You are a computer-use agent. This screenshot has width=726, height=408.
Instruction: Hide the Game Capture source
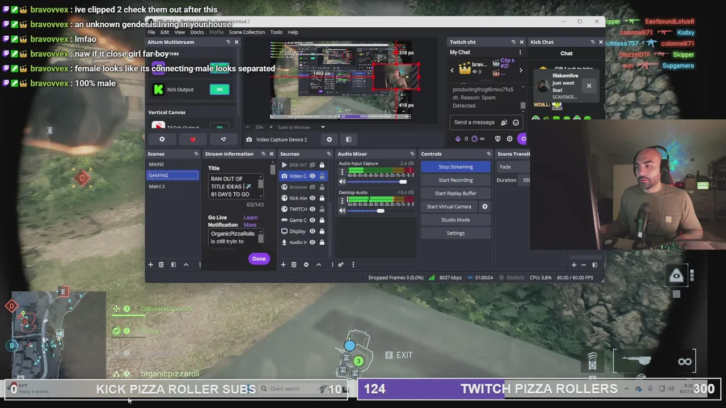click(x=313, y=220)
